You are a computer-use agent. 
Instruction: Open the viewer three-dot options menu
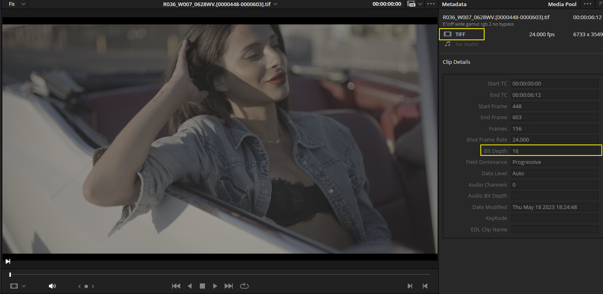pos(431,4)
